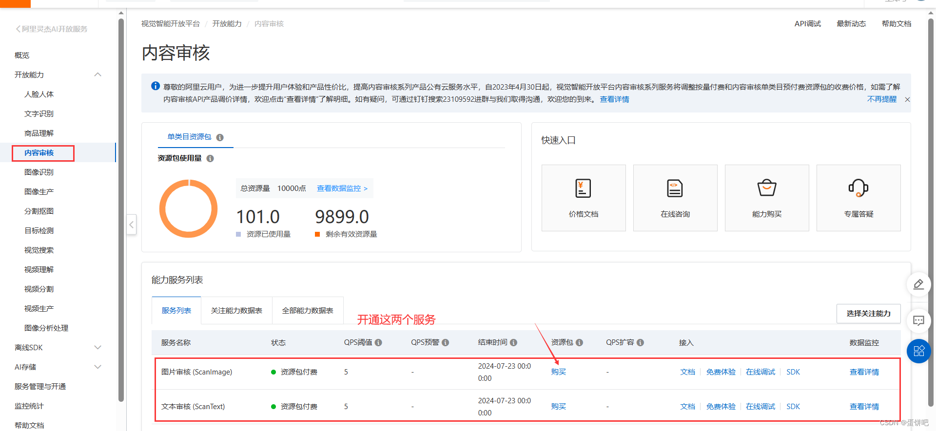Click 查看详情 for 图片审核 row
This screenshot has width=936, height=431.
click(x=864, y=372)
